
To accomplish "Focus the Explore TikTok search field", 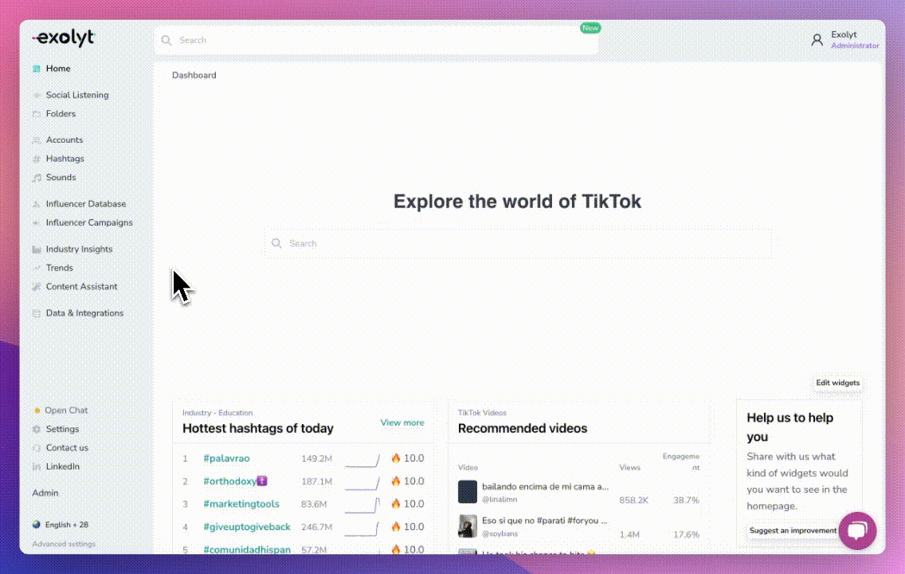I will [518, 243].
